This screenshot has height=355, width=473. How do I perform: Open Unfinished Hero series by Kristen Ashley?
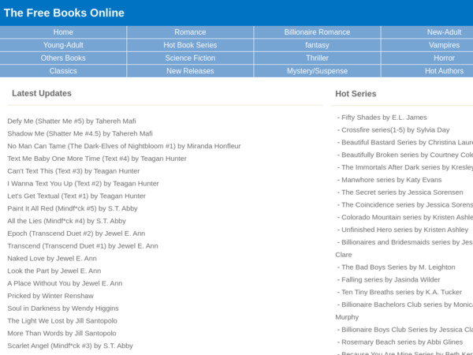(x=404, y=230)
